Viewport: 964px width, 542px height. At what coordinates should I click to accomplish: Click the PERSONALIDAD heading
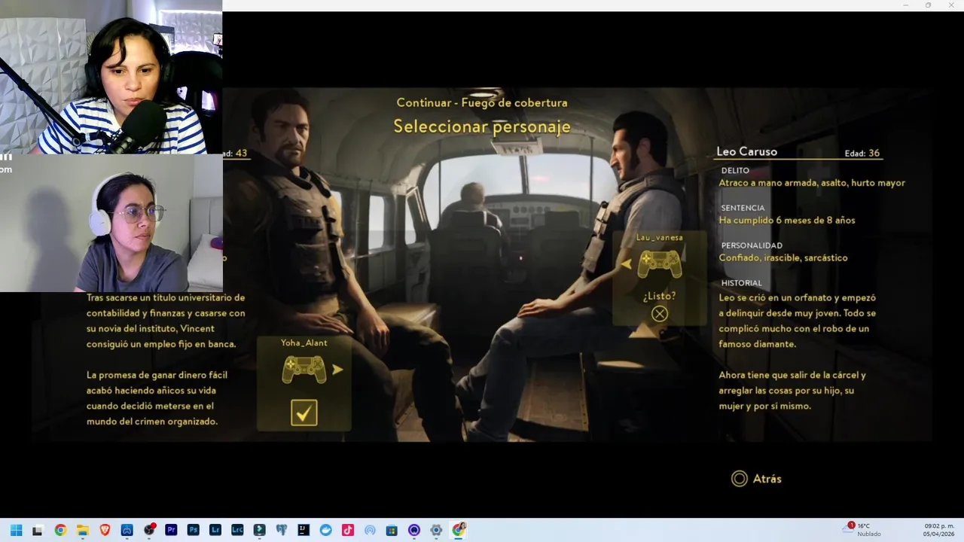(x=752, y=245)
